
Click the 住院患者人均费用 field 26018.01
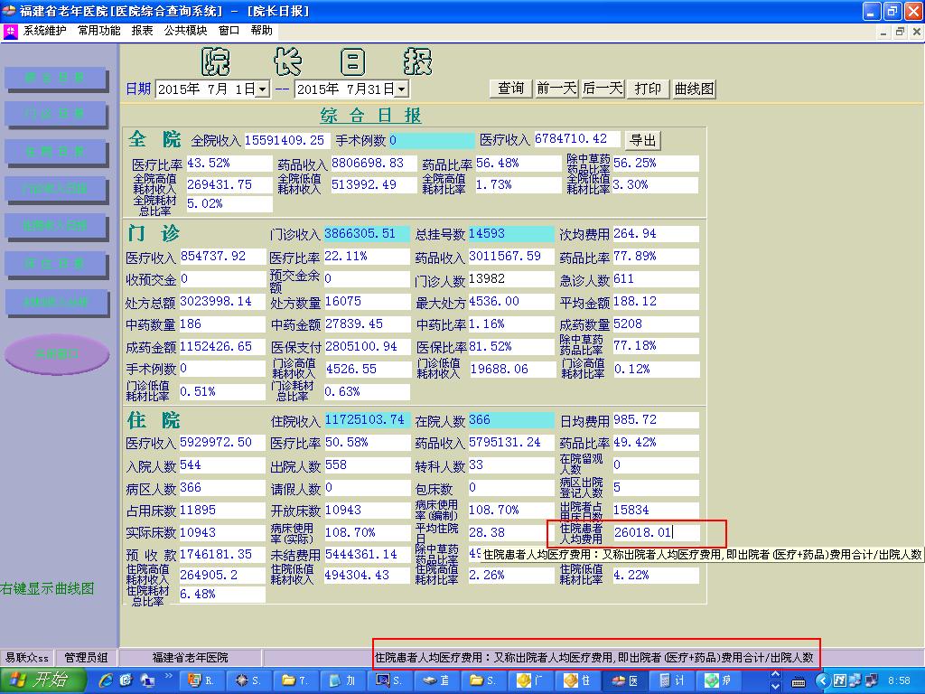point(657,533)
